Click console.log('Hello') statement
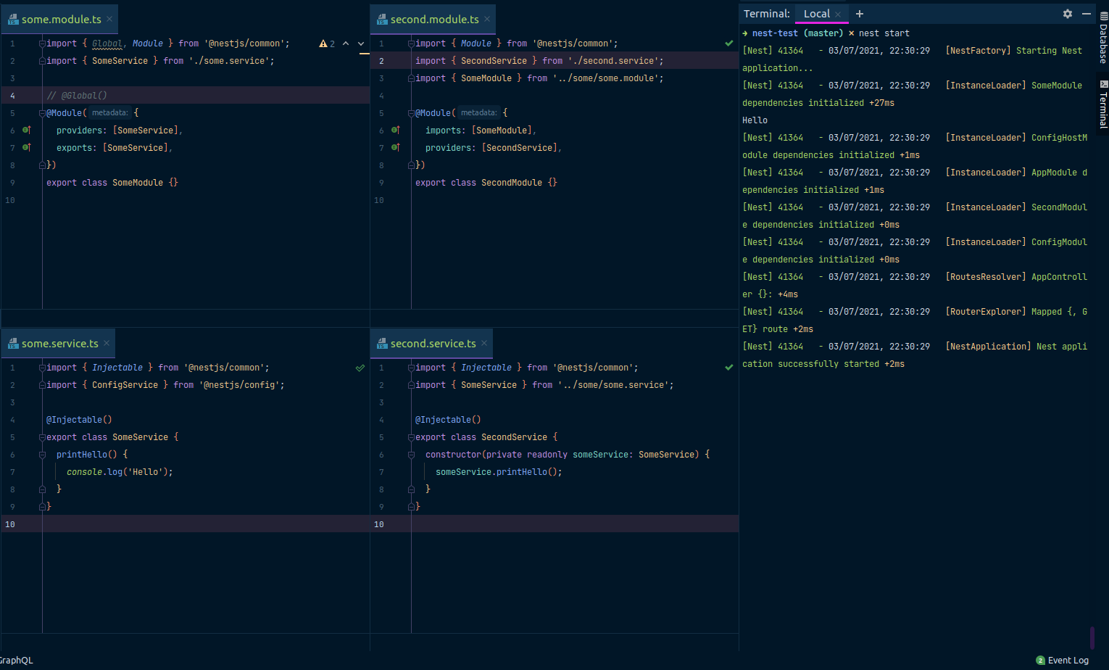This screenshot has width=1109, height=670. (120, 472)
